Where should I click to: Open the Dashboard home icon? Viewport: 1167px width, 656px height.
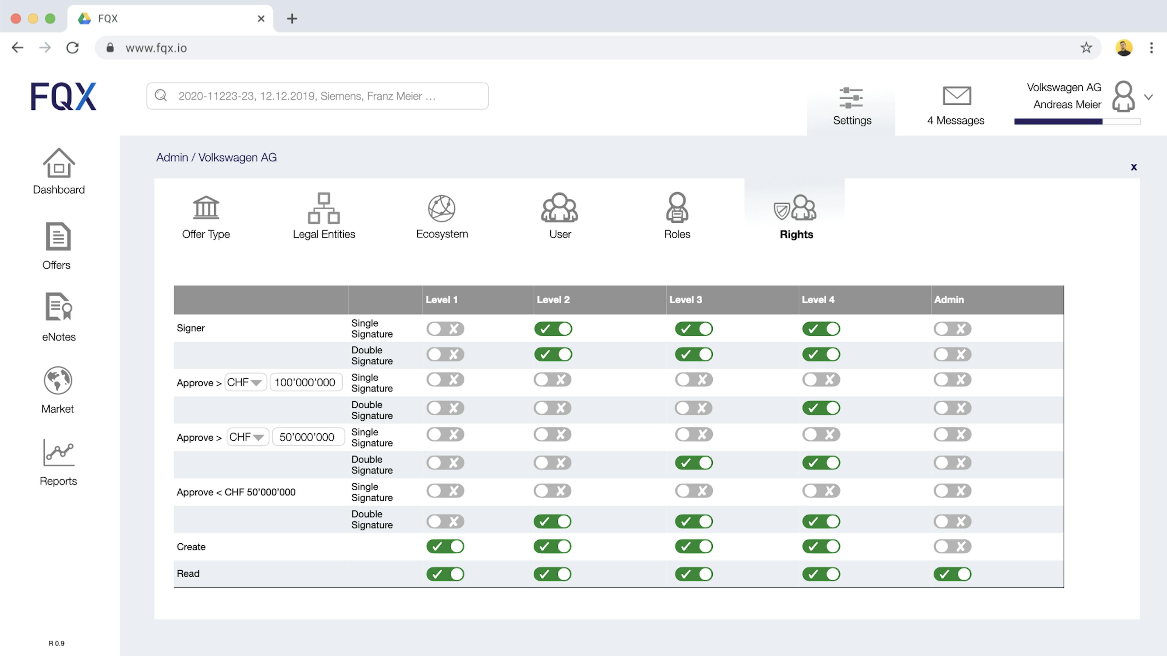click(x=58, y=162)
